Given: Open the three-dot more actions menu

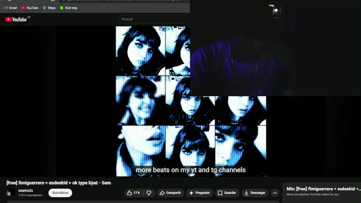Looking at the screenshot, I should point(275,193).
